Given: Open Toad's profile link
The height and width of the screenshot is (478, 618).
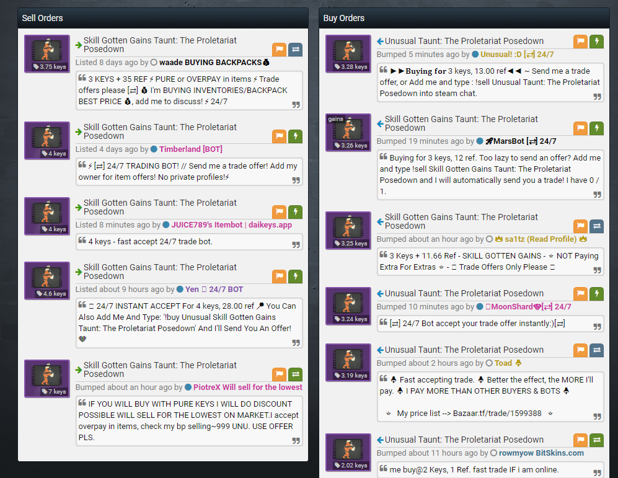Looking at the screenshot, I should (508, 363).
